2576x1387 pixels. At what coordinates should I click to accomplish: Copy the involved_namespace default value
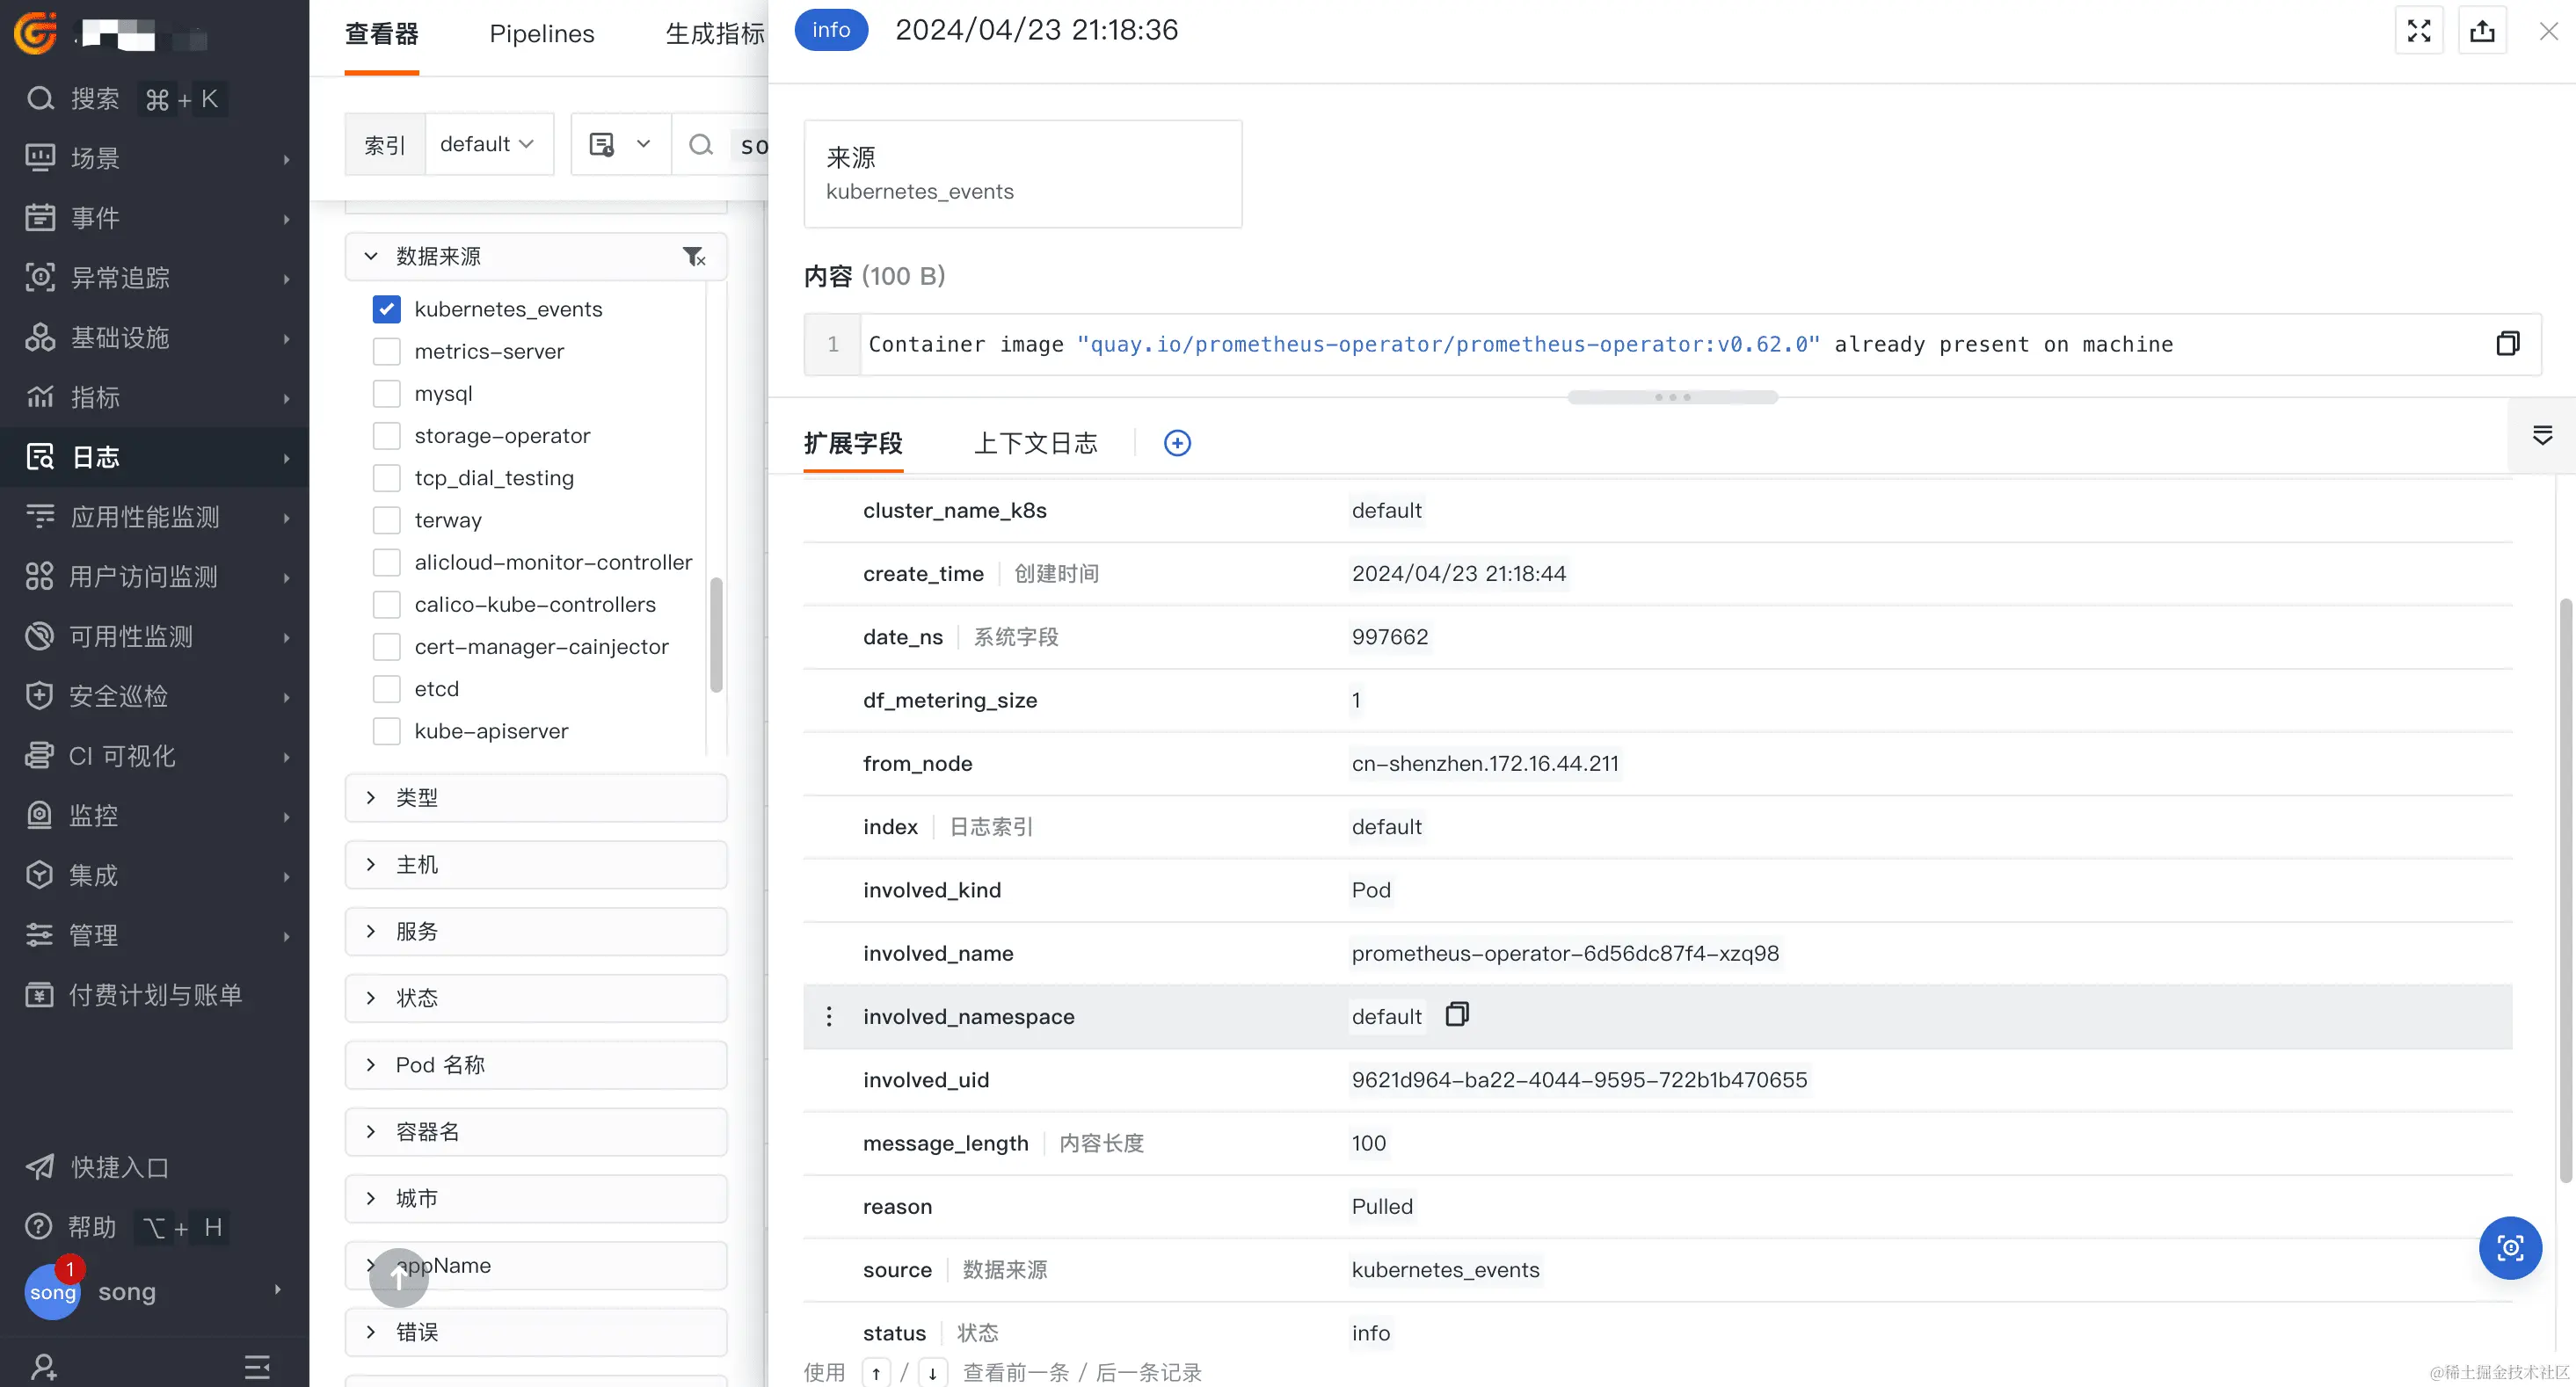(x=1457, y=1015)
